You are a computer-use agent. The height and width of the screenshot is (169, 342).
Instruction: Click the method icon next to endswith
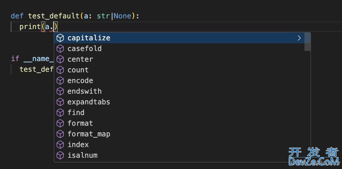60,91
